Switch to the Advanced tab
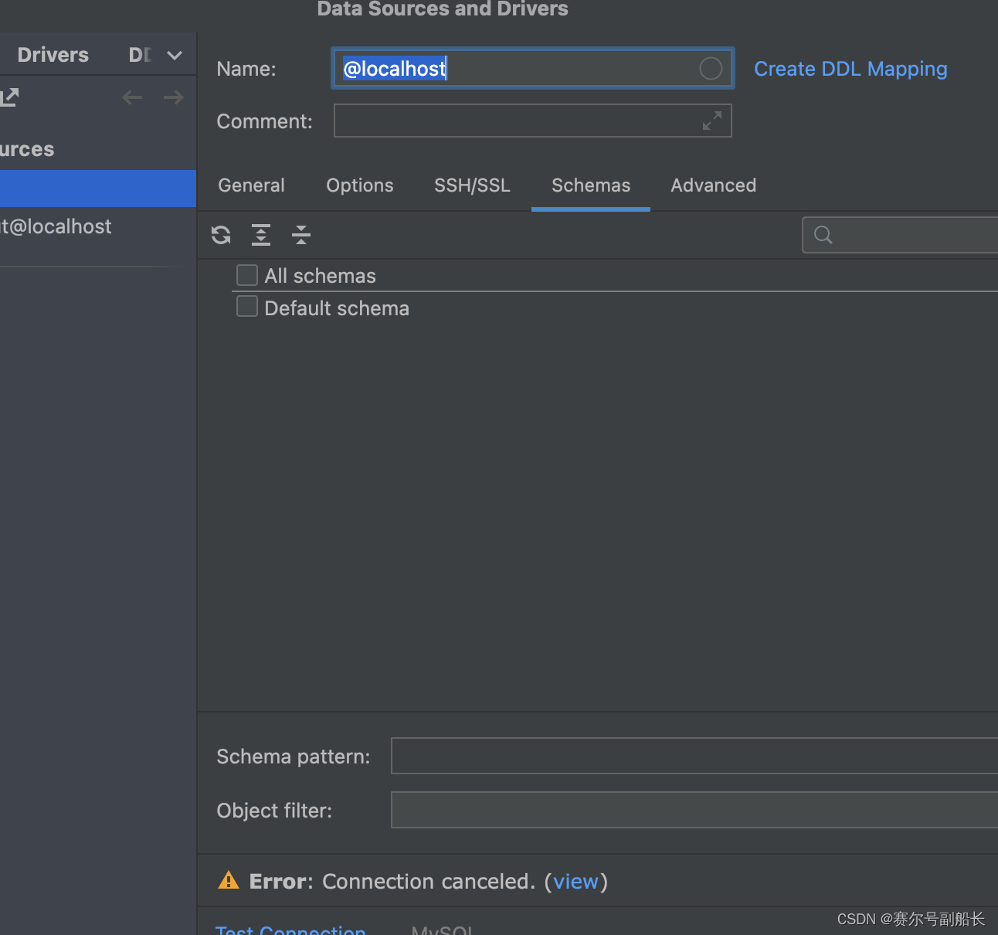The height and width of the screenshot is (935, 998). [714, 185]
